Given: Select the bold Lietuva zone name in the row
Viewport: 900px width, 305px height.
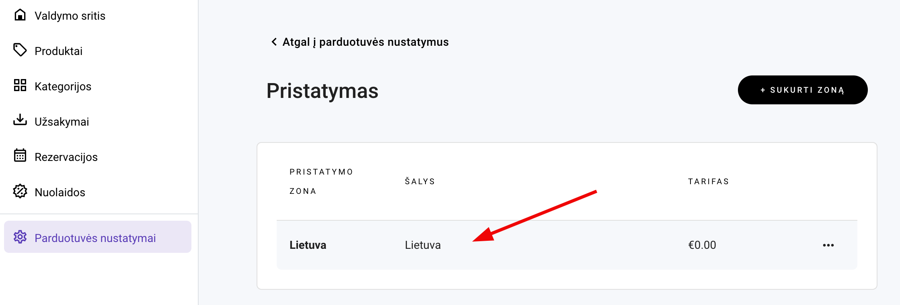Looking at the screenshot, I should click(x=308, y=245).
